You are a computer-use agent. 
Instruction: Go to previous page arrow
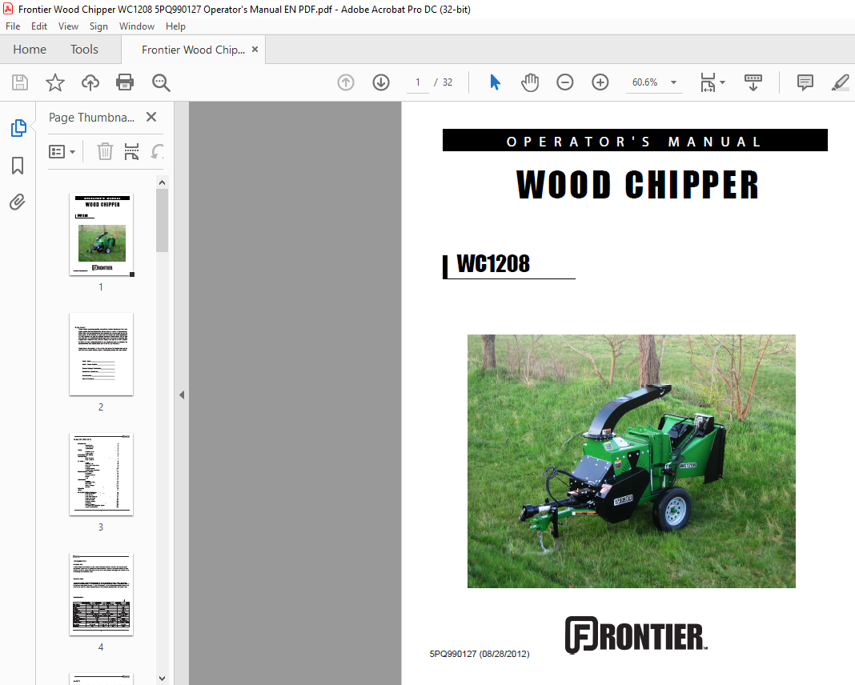coord(346,82)
